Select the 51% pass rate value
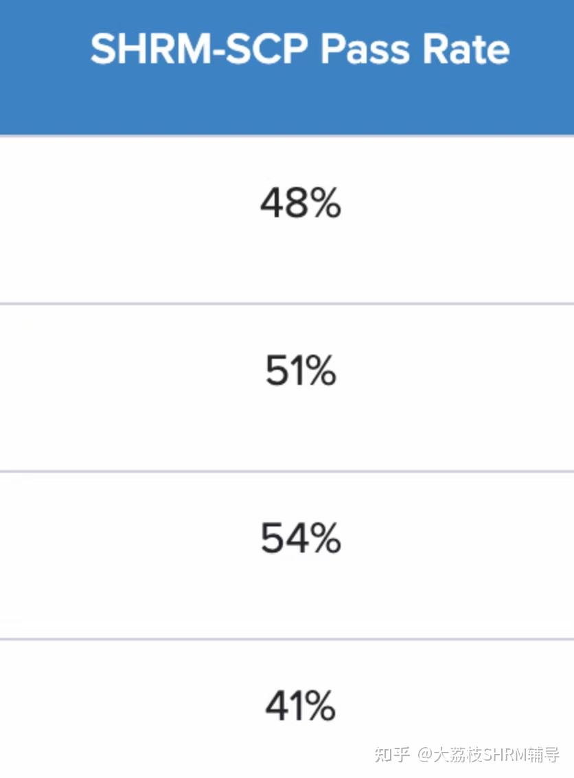This screenshot has height=778, width=574. [x=300, y=372]
